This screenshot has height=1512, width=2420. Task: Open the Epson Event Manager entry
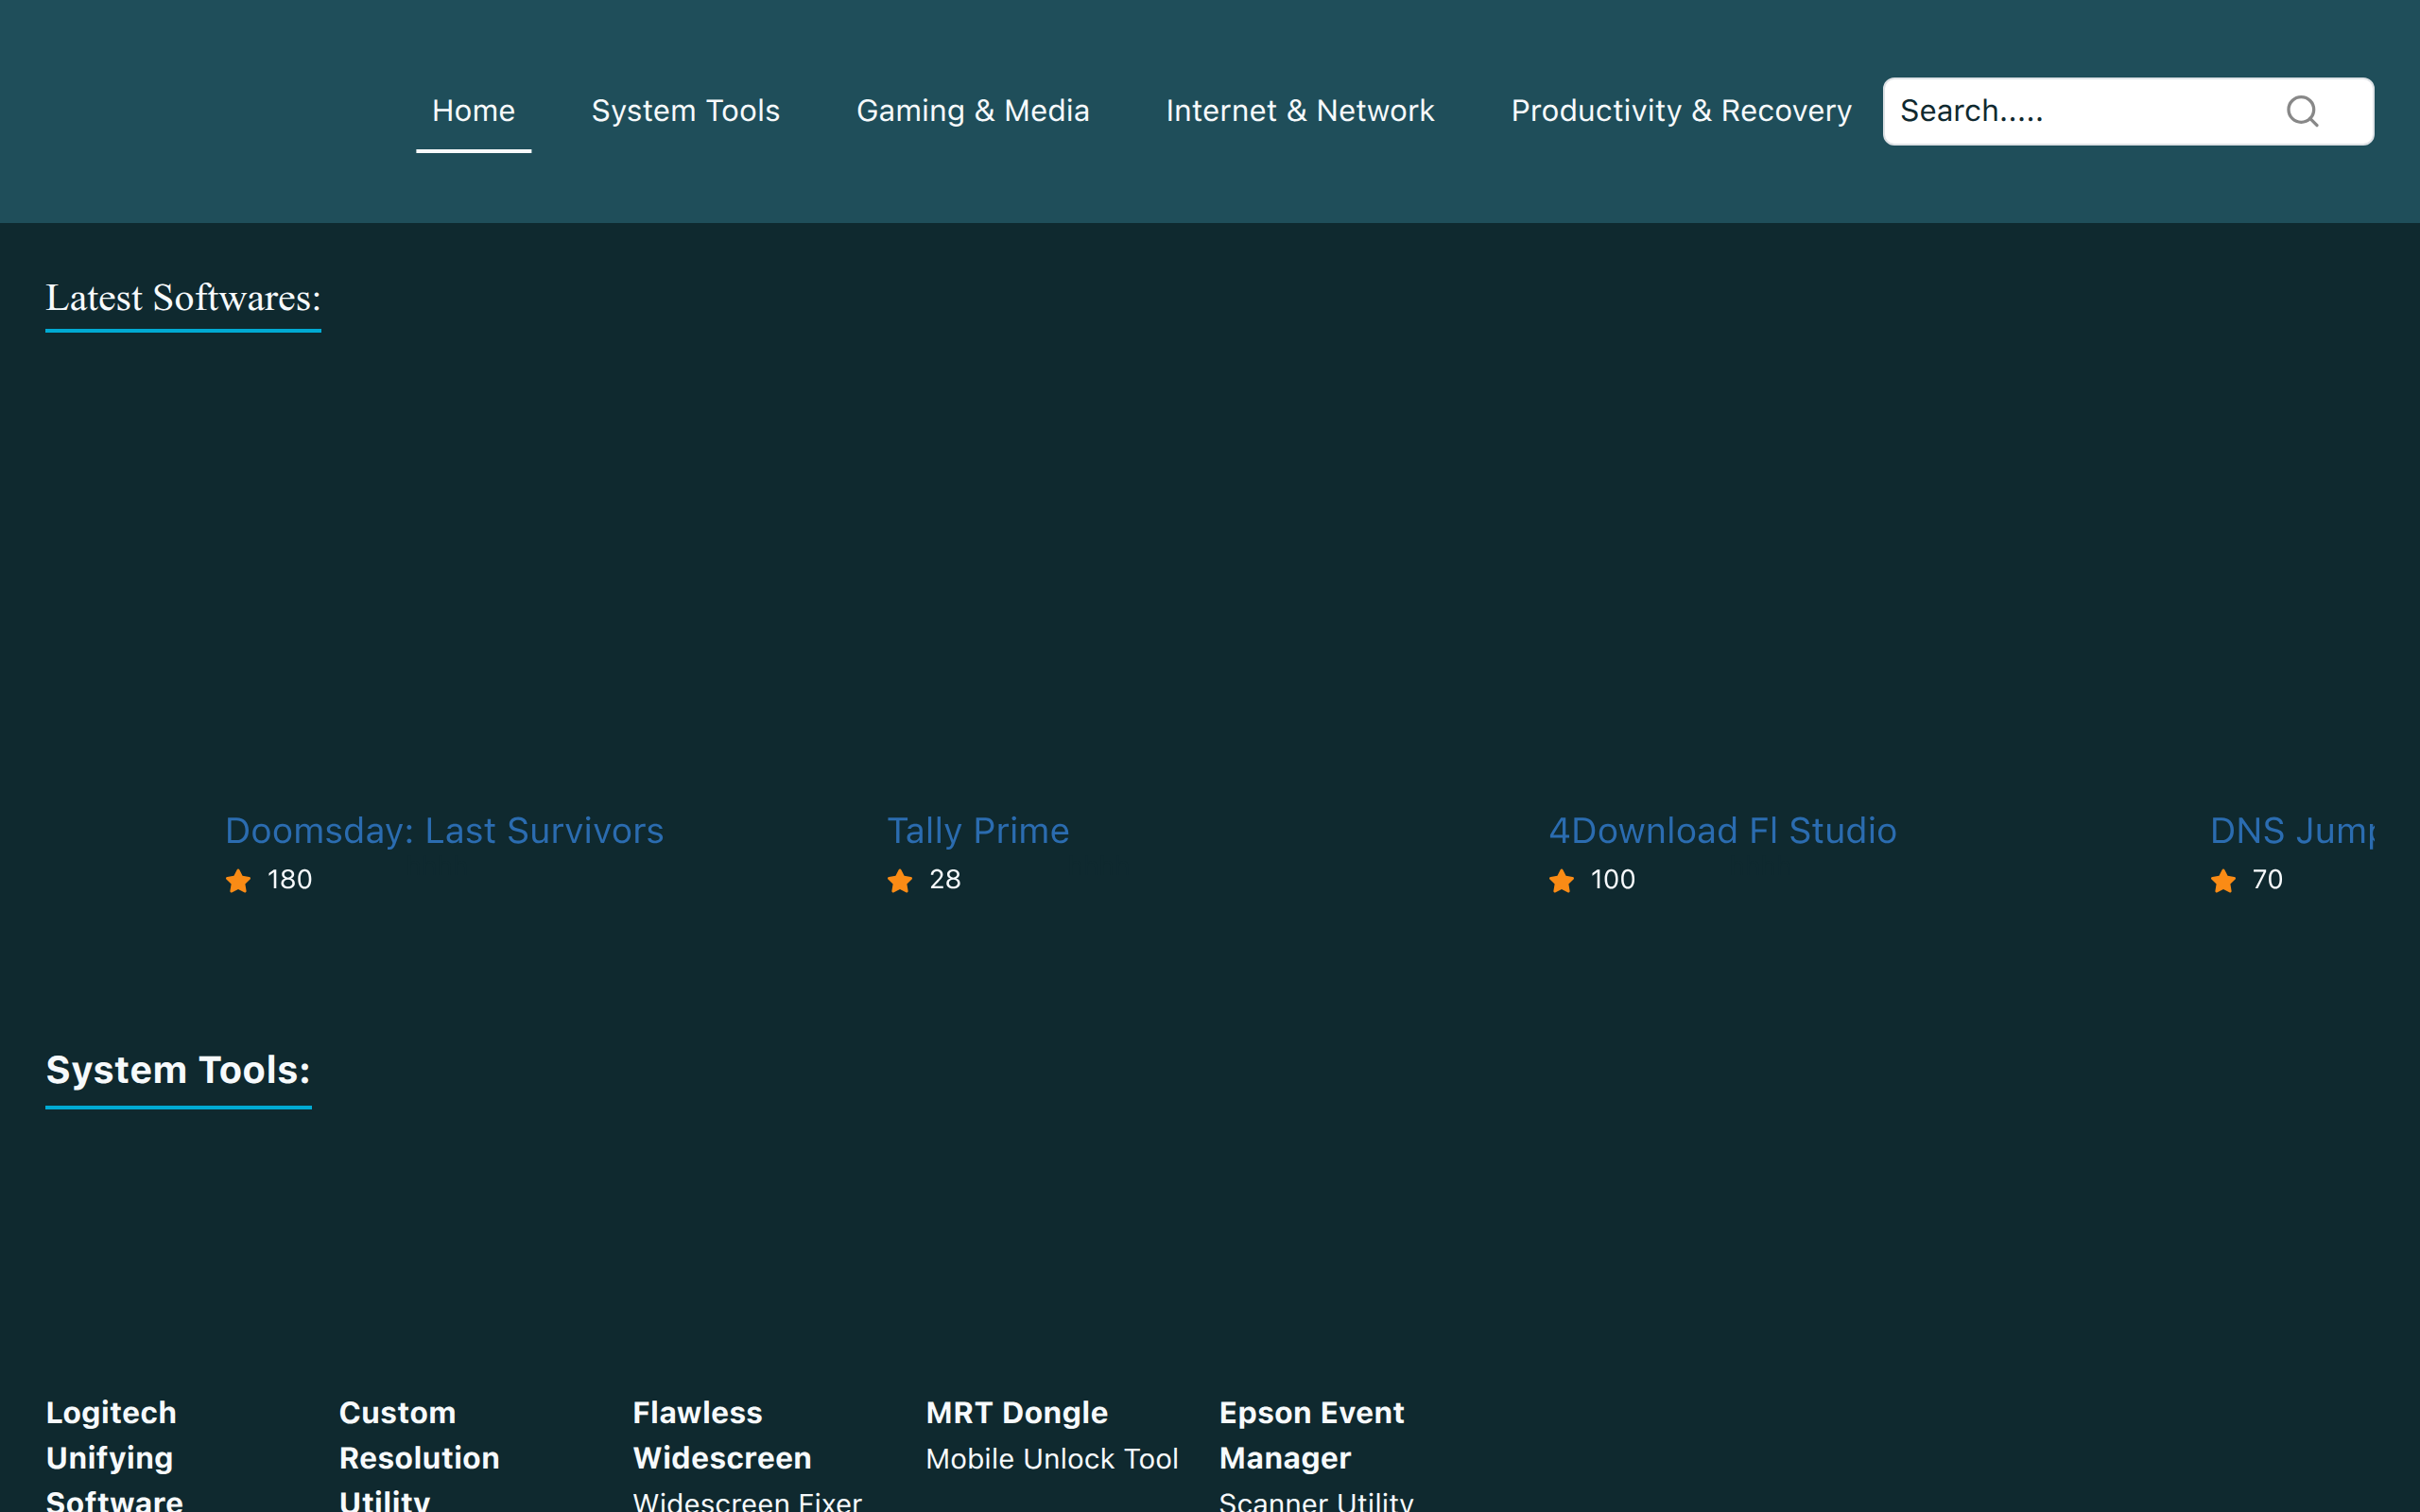click(1311, 1435)
